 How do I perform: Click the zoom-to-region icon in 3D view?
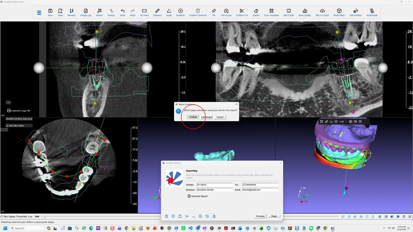click(360, 121)
